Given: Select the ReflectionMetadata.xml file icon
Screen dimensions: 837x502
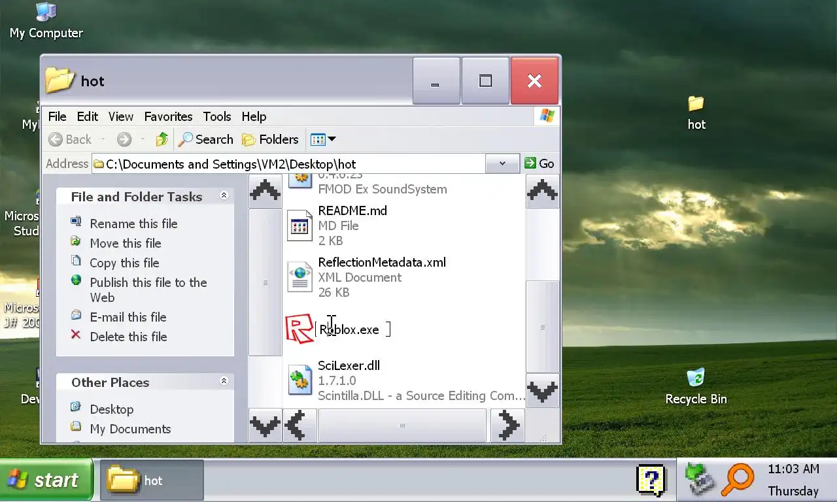Looking at the screenshot, I should click(x=299, y=277).
